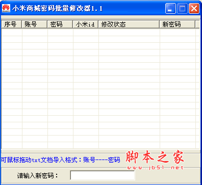Click the disabled maximize window button
This screenshot has height=185, width=202.
[x=182, y=8]
